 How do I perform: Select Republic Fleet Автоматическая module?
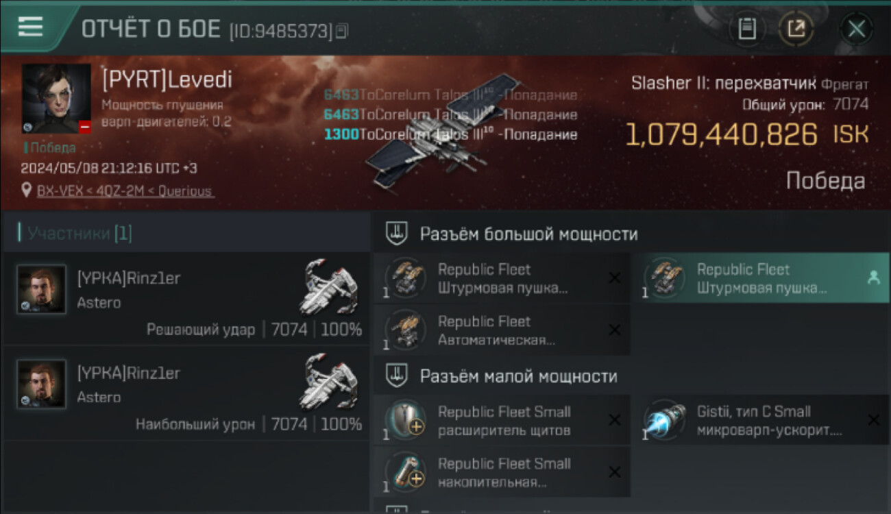[x=502, y=330]
